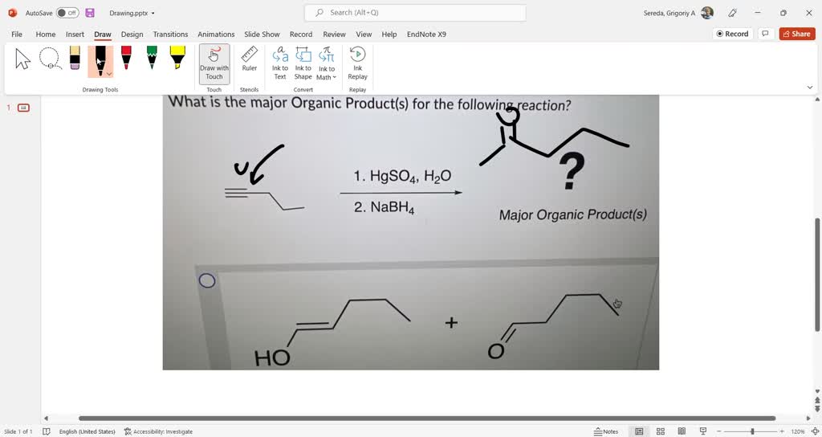Open the Transitions tab

click(x=170, y=34)
